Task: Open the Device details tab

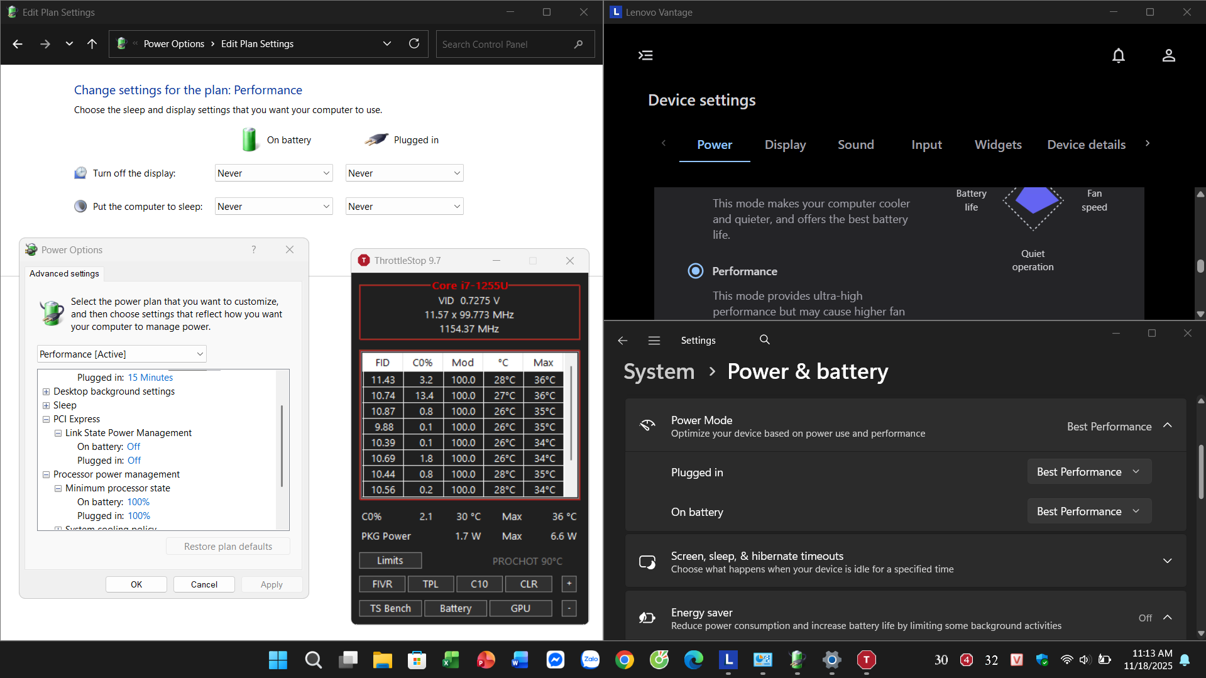Action: coord(1086,145)
